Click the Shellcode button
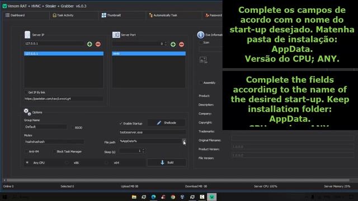The image size is (358, 201). coord(167,123)
